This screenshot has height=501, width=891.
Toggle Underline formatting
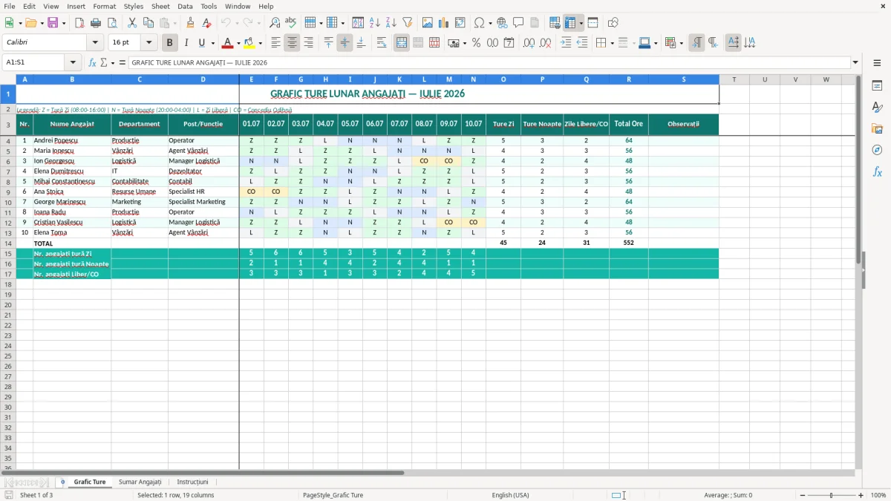(x=201, y=43)
